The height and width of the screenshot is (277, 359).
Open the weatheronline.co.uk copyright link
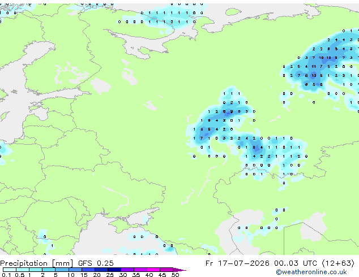coord(311,272)
